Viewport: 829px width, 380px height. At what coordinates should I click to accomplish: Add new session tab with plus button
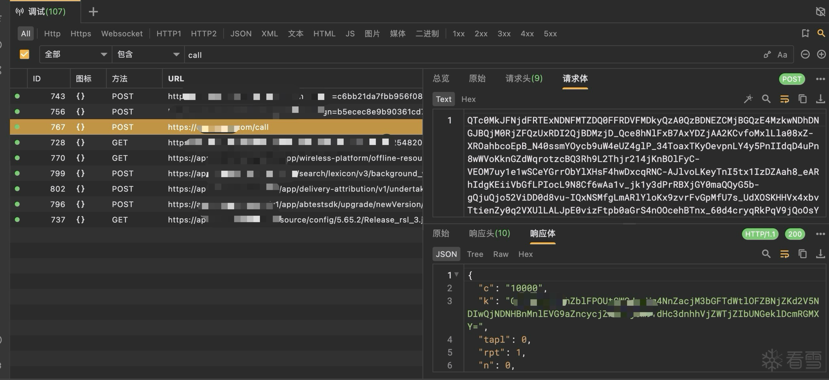pyautogui.click(x=93, y=12)
